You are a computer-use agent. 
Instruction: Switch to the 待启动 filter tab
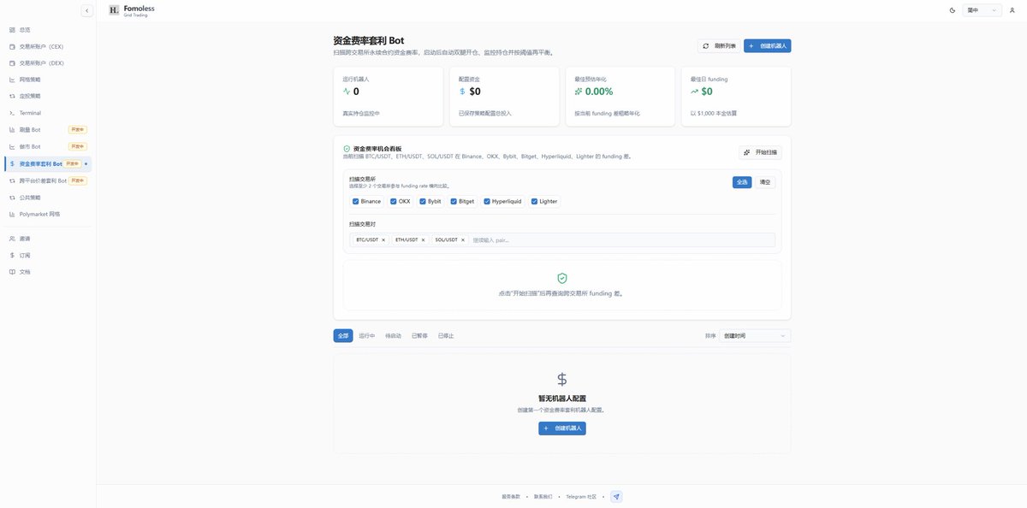[x=394, y=336]
